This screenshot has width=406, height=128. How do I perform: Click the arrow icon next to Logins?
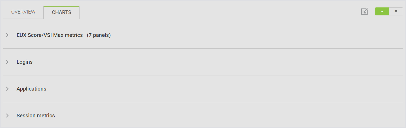click(x=7, y=62)
